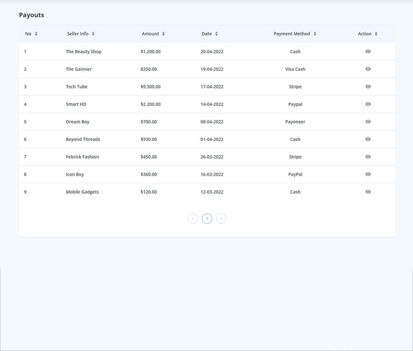The image size is (413, 351).
Task: Click the eye icon for Icon Boy
Action: (368, 174)
